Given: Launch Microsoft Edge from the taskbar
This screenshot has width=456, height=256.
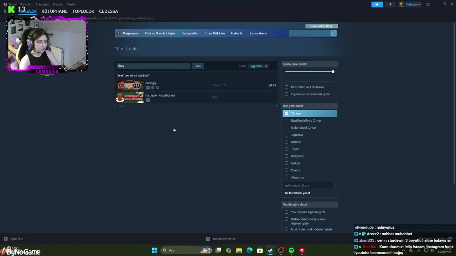Looking at the screenshot, I should 250,250.
